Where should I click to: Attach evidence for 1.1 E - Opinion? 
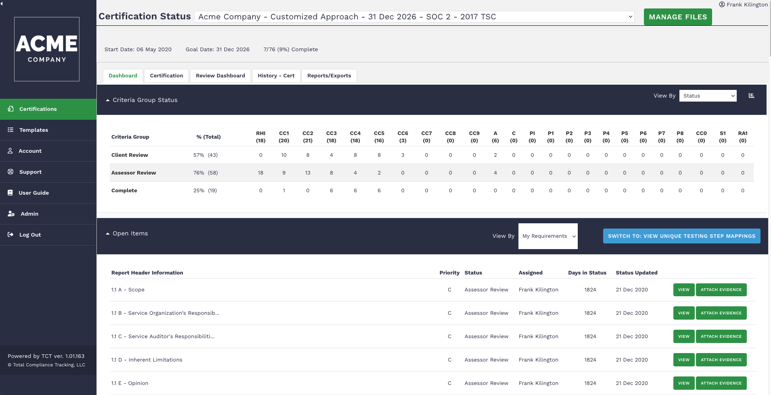click(x=721, y=383)
